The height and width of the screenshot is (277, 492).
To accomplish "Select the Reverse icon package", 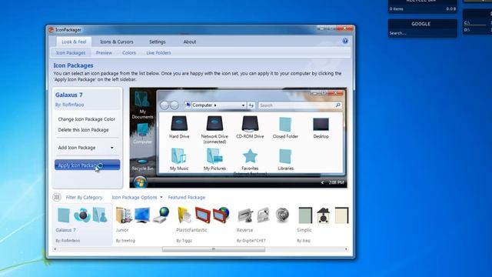I will coord(264,224).
